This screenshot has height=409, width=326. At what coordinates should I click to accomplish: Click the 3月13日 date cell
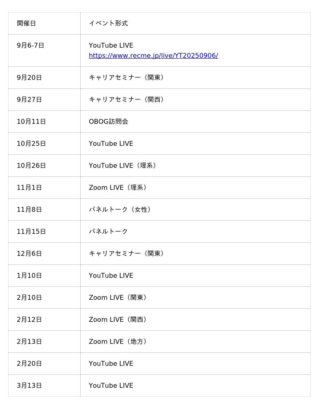[44, 385]
